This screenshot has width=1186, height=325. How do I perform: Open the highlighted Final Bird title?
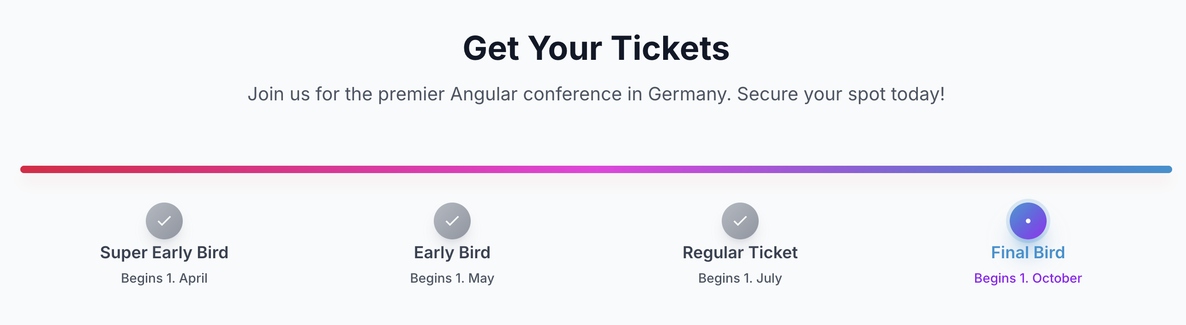[x=1028, y=253]
